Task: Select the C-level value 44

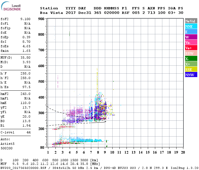Action: (x=28, y=132)
